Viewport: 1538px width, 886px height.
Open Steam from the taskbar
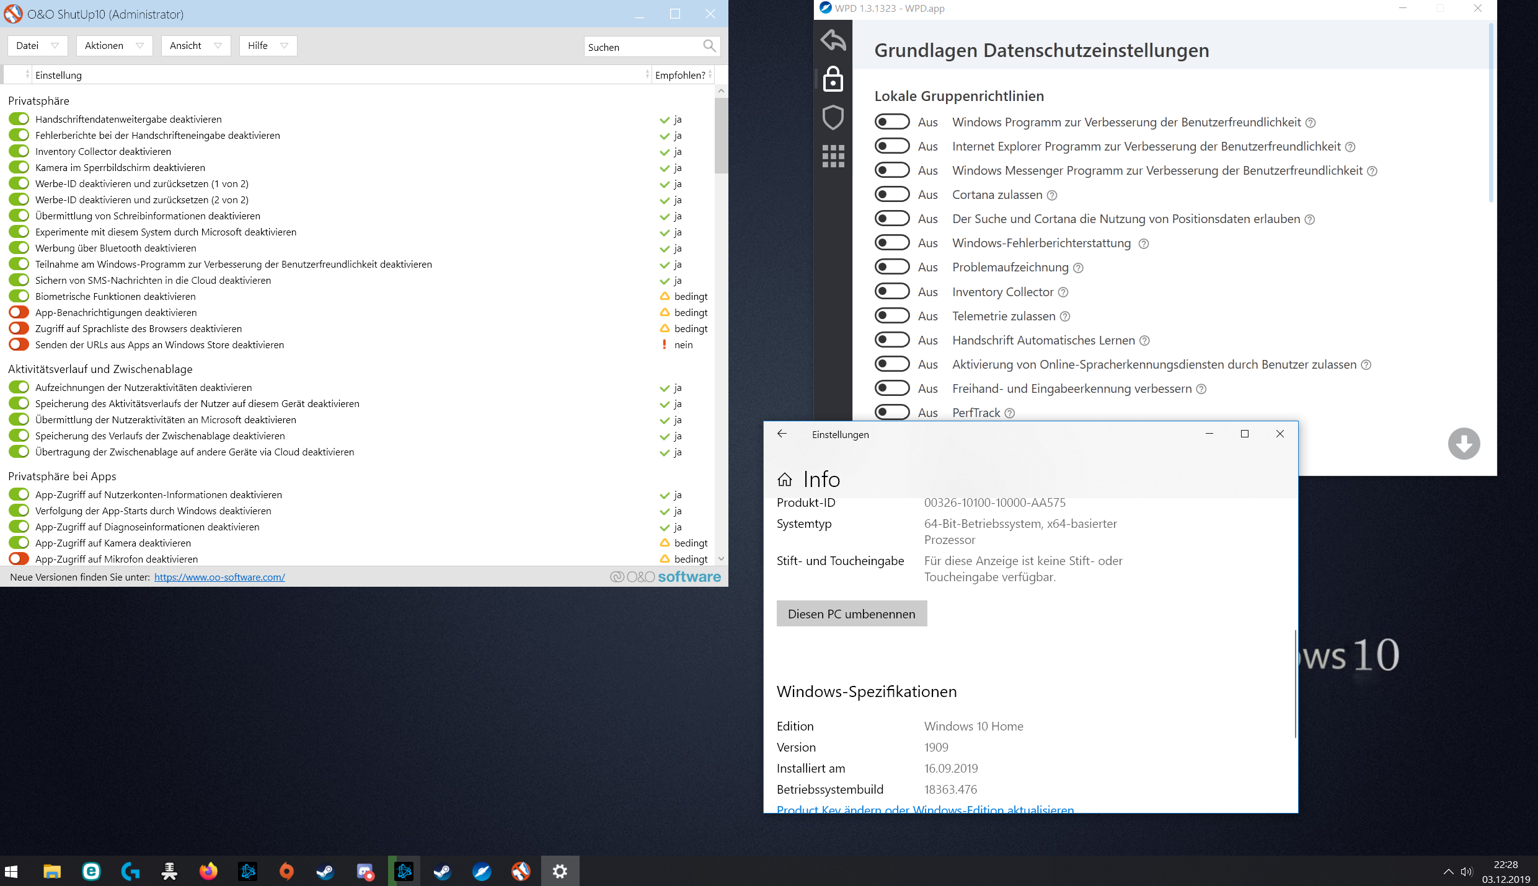tap(325, 872)
